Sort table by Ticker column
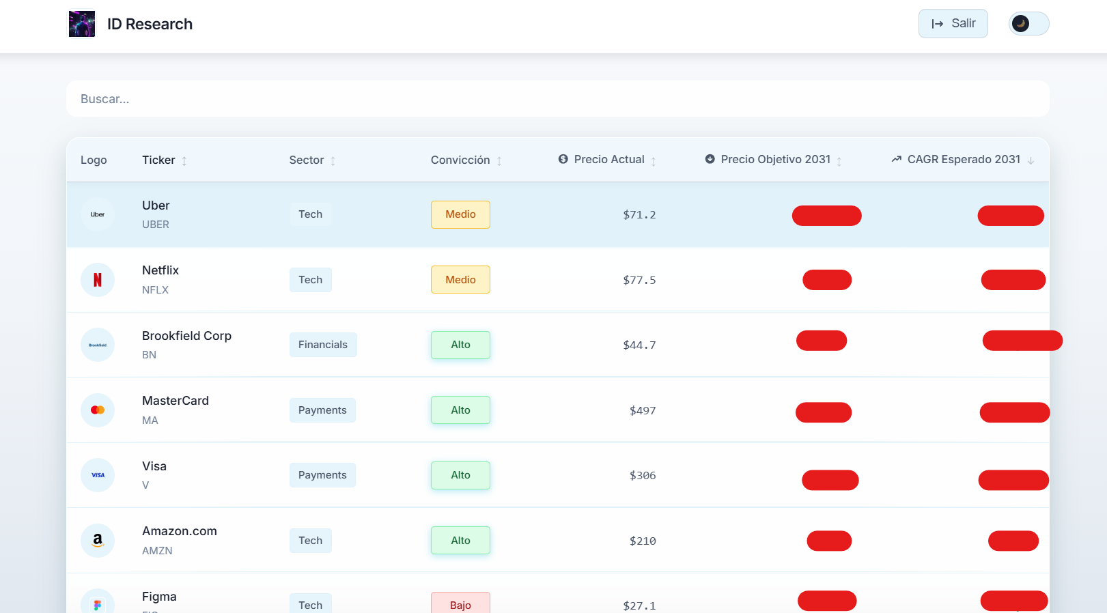 [164, 160]
